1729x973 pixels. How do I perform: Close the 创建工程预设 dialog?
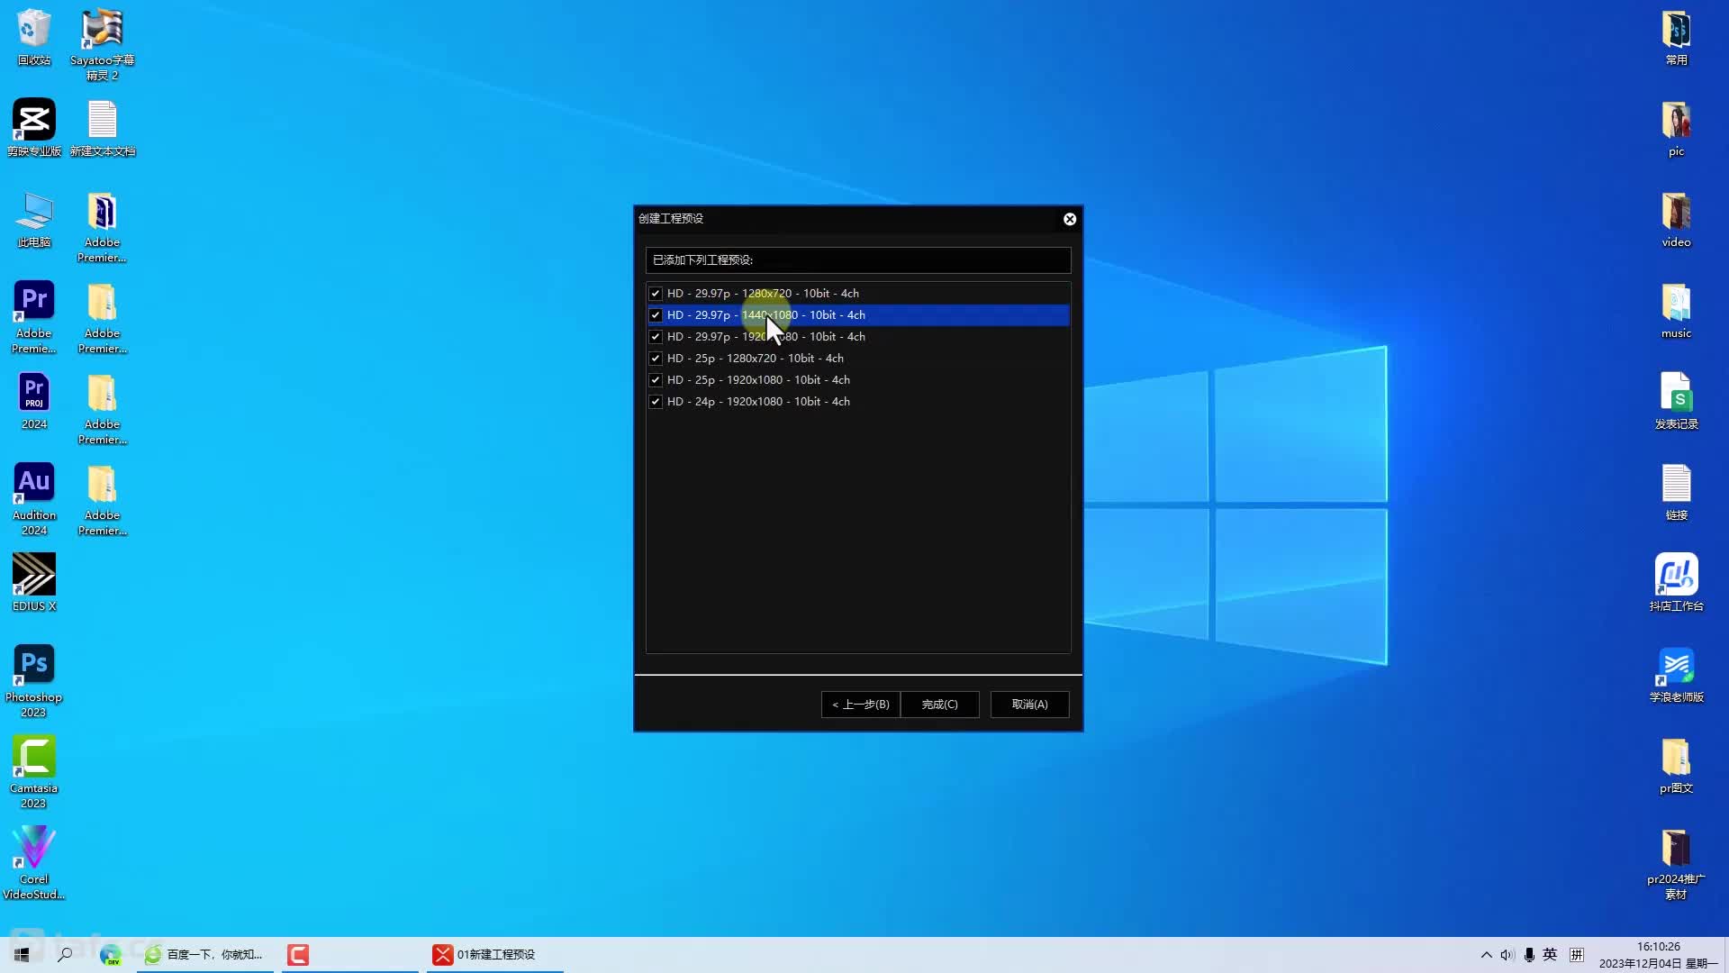click(1070, 219)
